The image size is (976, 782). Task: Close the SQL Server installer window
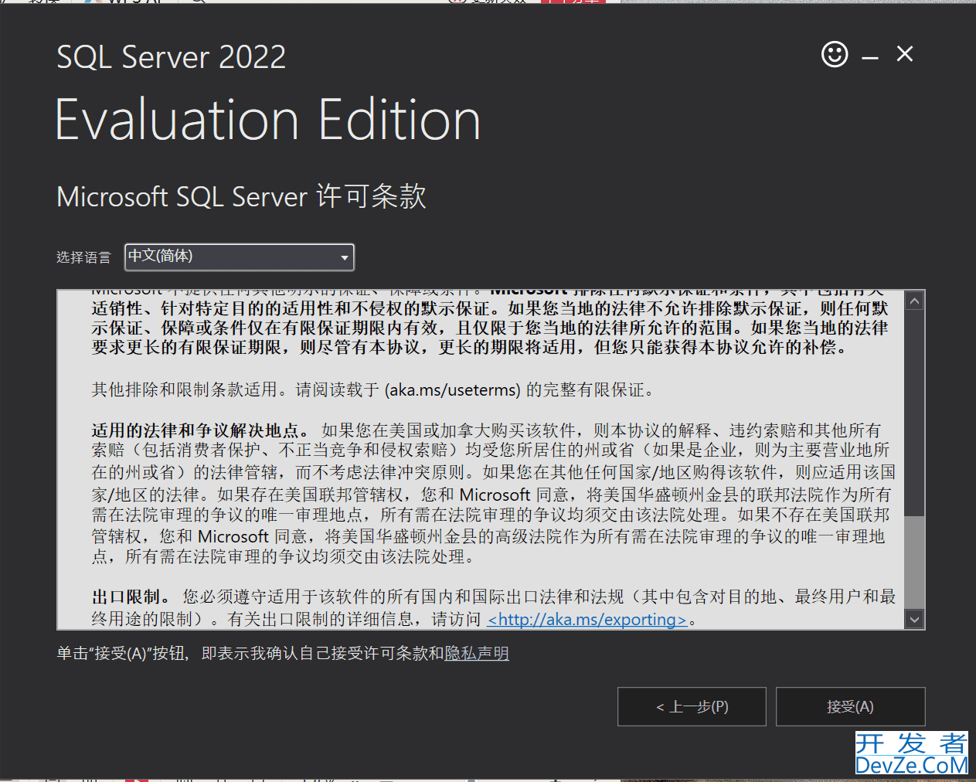tap(905, 54)
